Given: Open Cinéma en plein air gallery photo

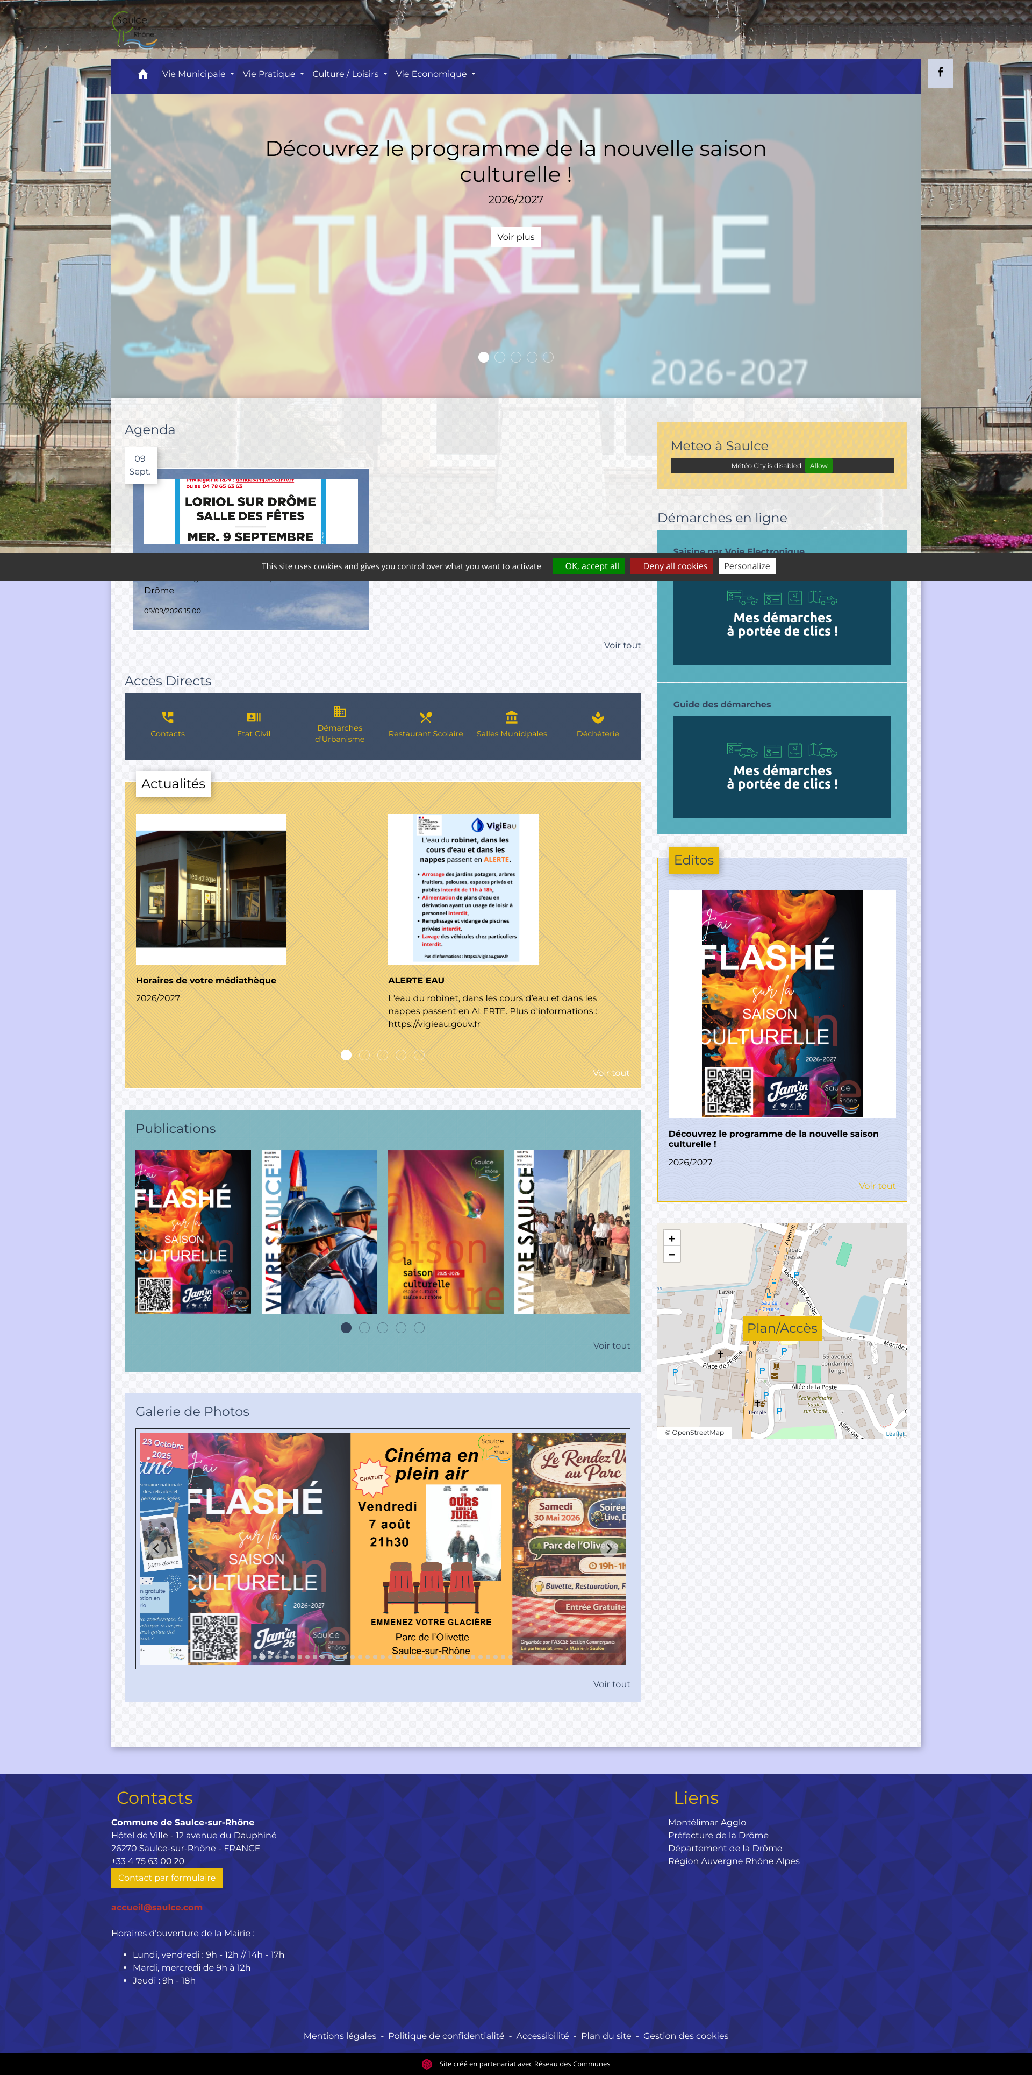Looking at the screenshot, I should tap(432, 1548).
